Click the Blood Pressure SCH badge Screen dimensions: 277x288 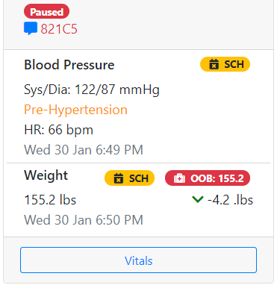point(225,64)
